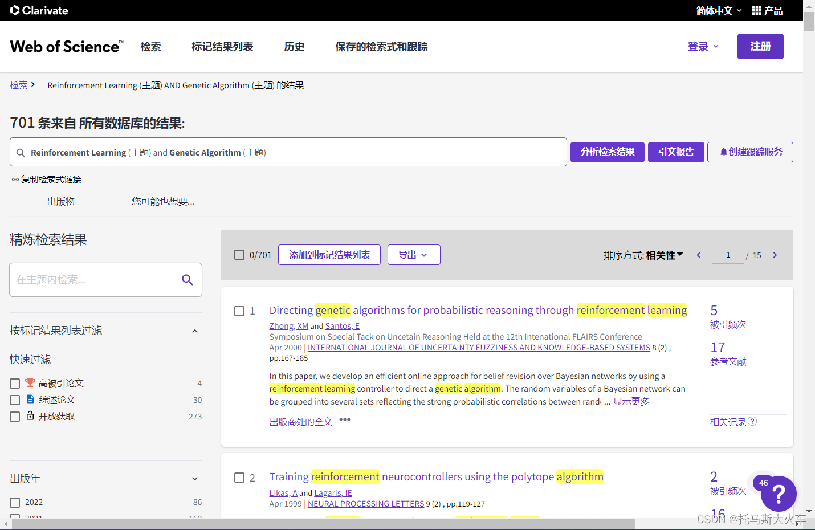
Task: Open author Santos, E link
Action: 343,326
